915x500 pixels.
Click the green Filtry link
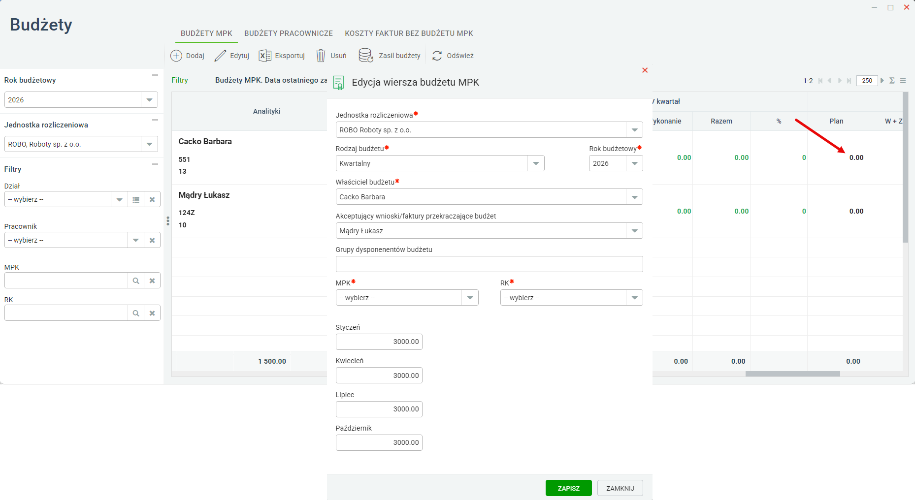pos(180,80)
